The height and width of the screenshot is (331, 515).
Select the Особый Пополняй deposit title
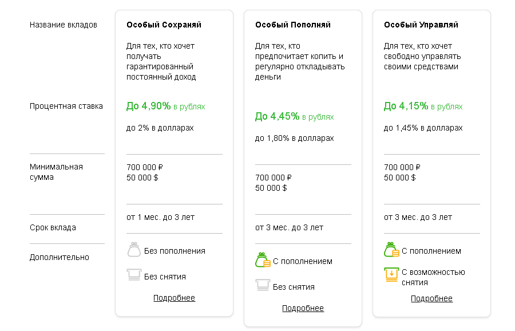click(x=293, y=25)
